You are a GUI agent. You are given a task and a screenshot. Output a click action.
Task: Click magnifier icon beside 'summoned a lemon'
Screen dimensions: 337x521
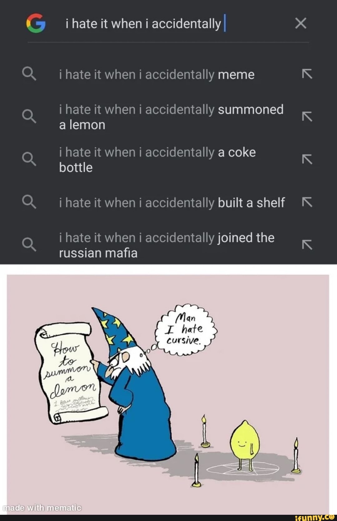(29, 117)
